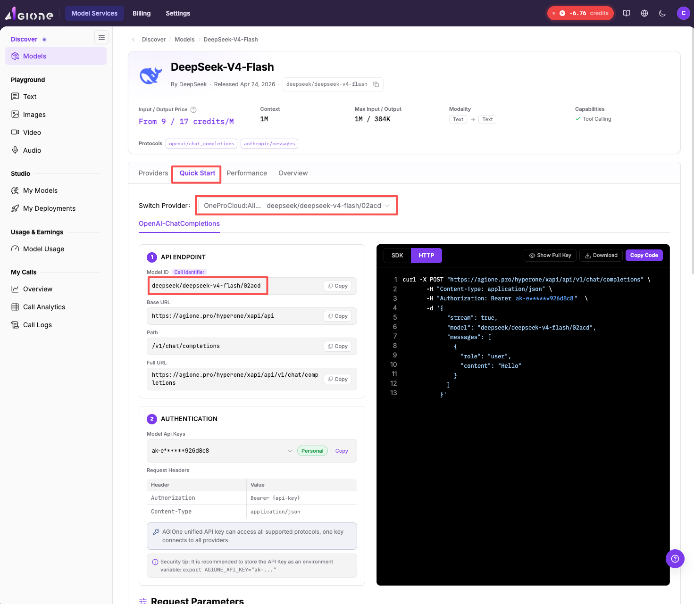Select the OpenAI-ChatCompletions protocol tab
Image resolution: width=694 pixels, height=604 pixels.
coord(179,224)
